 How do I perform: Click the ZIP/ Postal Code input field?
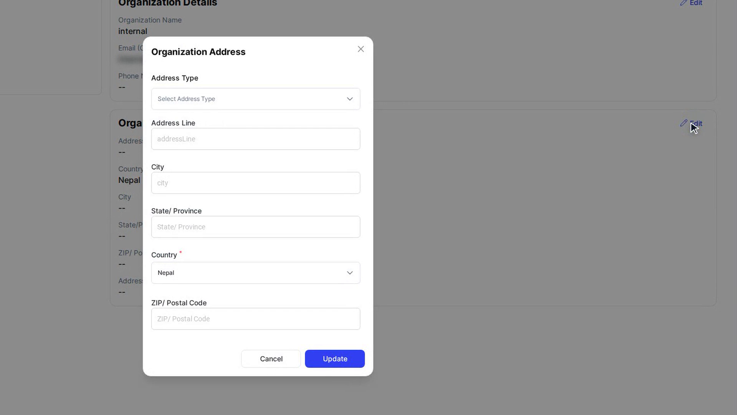click(x=256, y=319)
